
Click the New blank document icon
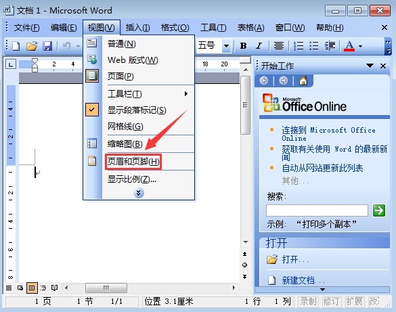pyautogui.click(x=16, y=46)
